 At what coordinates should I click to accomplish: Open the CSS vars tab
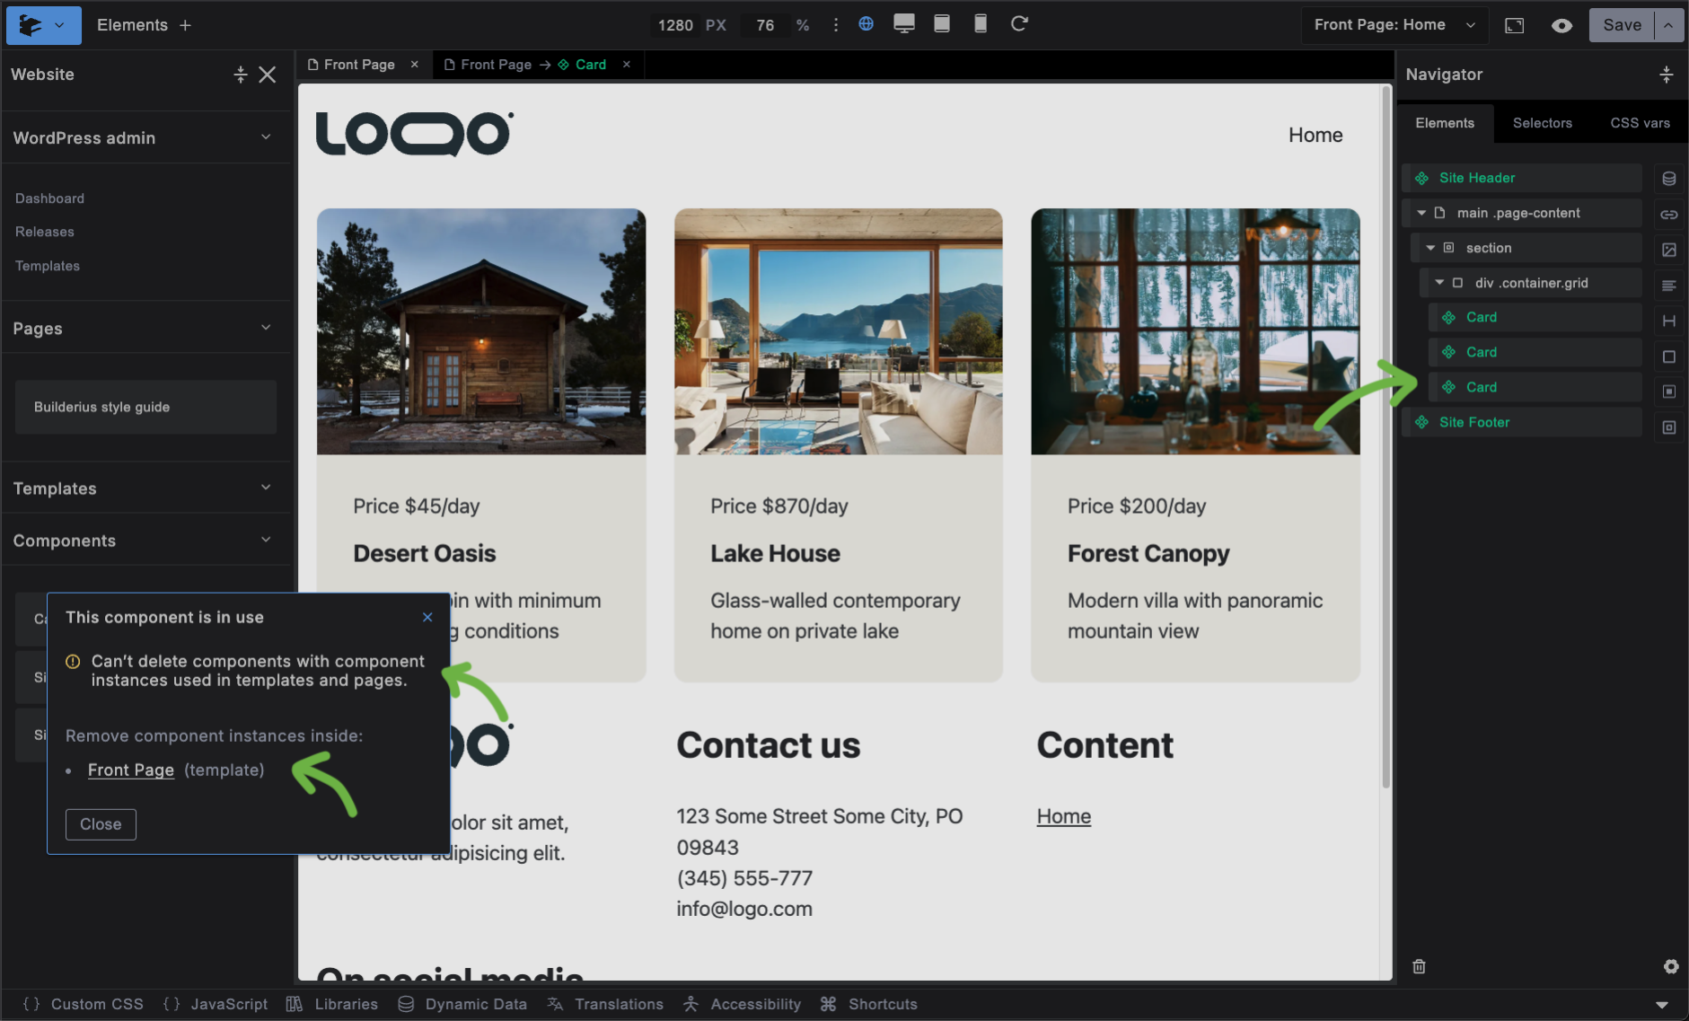click(1640, 123)
